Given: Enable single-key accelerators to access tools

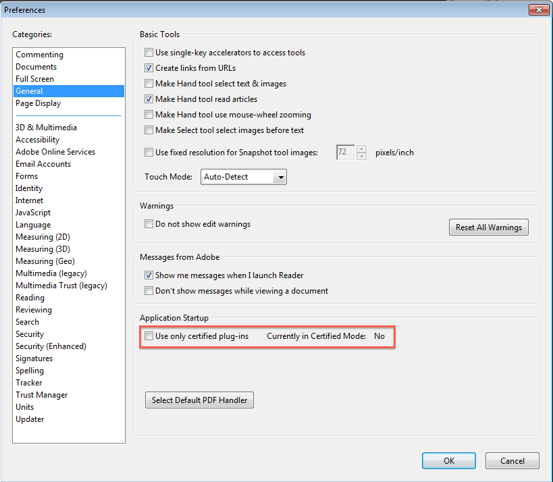Looking at the screenshot, I should pos(149,53).
